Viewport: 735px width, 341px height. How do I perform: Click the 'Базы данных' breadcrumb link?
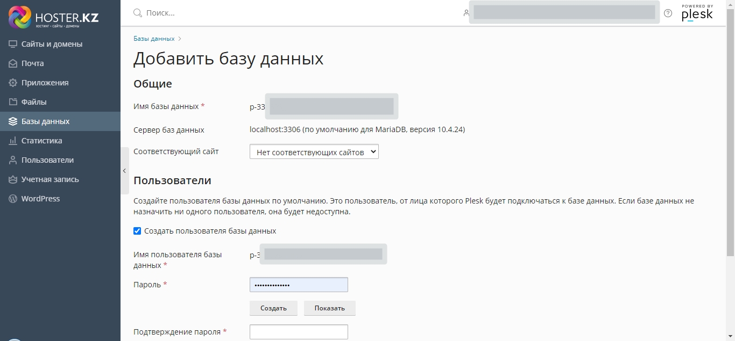[x=154, y=39]
